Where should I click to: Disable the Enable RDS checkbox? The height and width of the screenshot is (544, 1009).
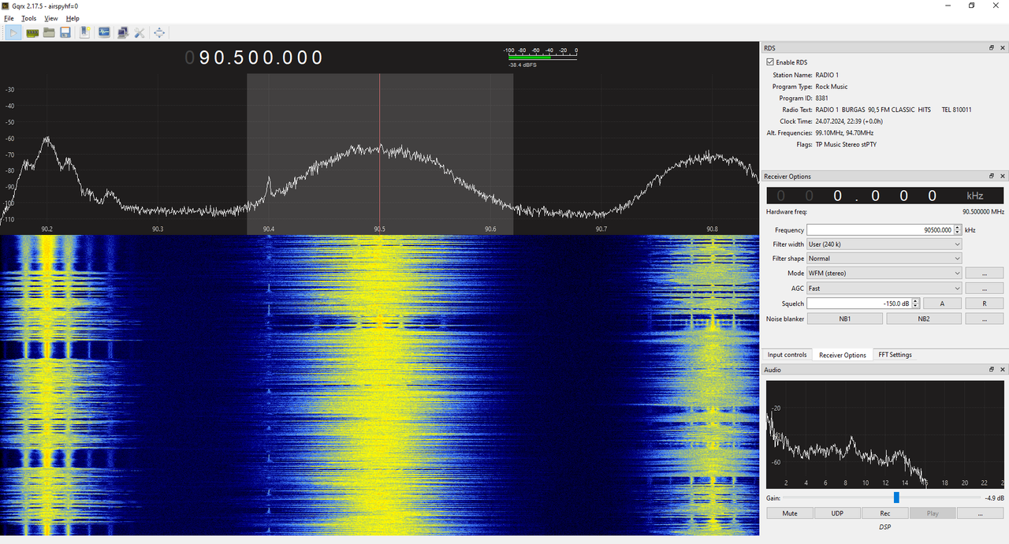(x=770, y=62)
